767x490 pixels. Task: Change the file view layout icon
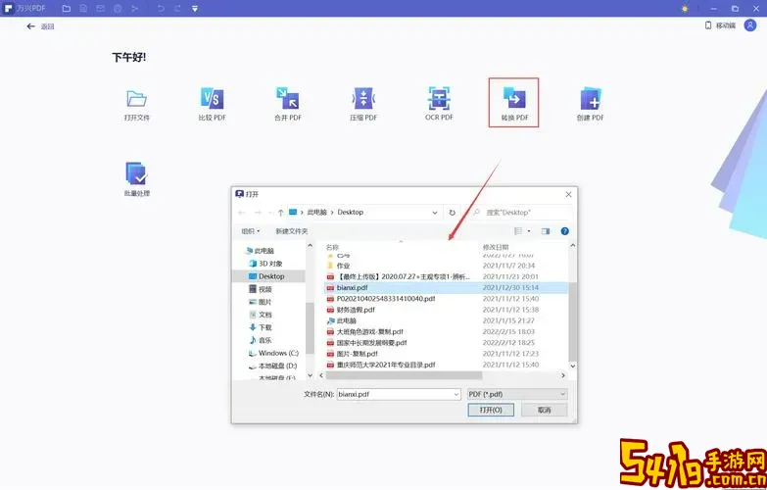(x=518, y=231)
